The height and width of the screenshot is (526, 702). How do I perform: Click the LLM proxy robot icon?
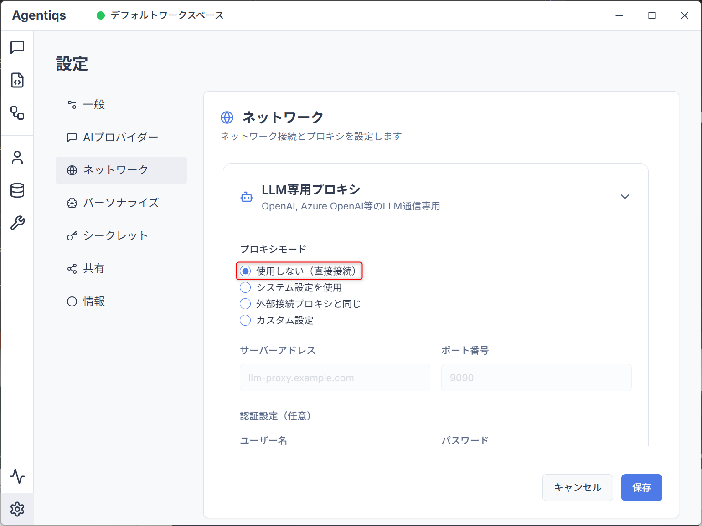pos(246,196)
